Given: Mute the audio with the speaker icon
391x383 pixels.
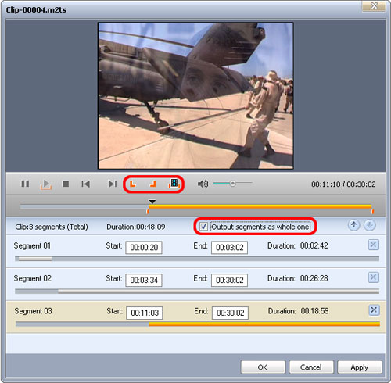Looking at the screenshot, I should 203,184.
